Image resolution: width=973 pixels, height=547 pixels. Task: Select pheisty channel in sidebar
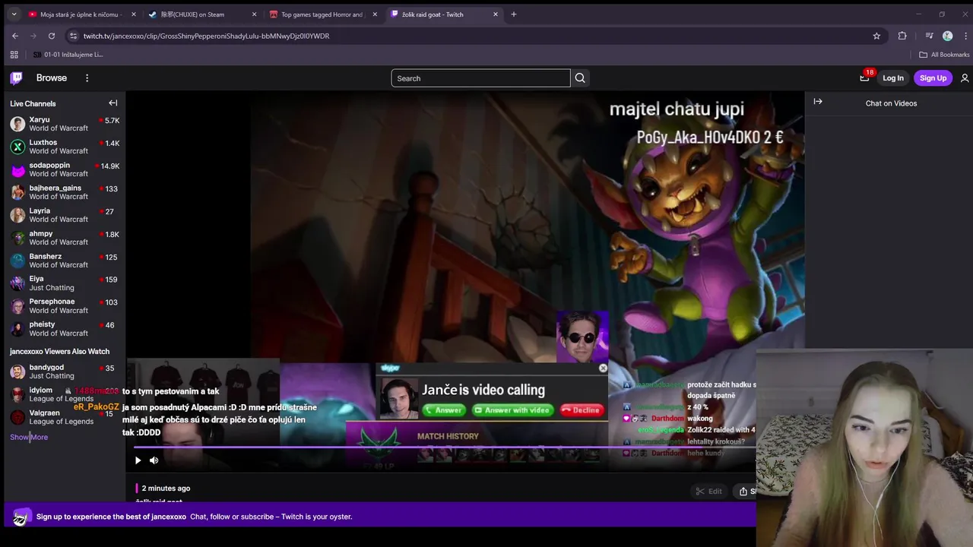(x=65, y=329)
